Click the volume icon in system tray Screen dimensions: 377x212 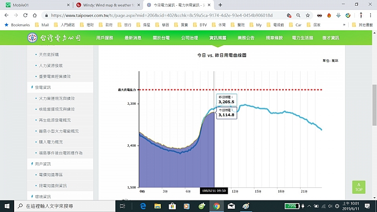pos(330,206)
